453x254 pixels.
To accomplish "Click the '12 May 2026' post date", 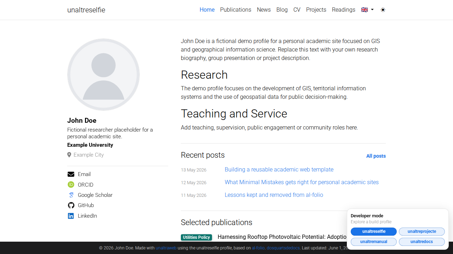I will click(x=194, y=183).
